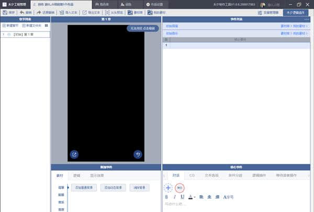This screenshot has width=314, height=212.
Task: Select the Text options tab
Action: click(x=211, y=175)
